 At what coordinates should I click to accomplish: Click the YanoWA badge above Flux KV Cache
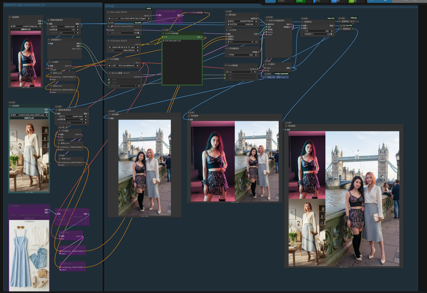tap(138, 23)
